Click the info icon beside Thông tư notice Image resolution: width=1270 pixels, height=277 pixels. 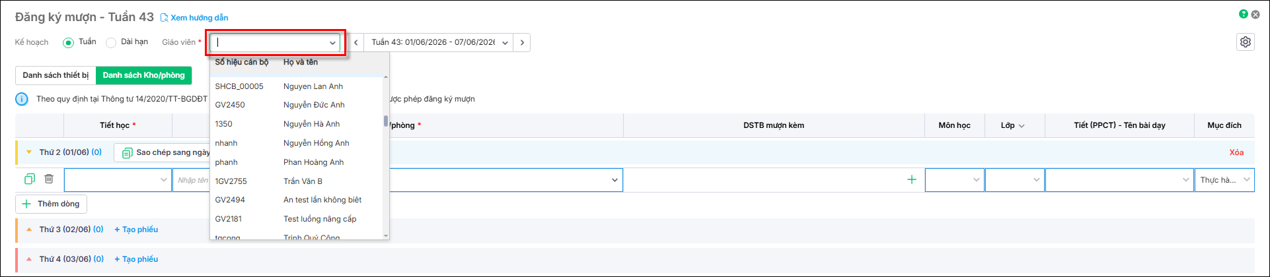22,99
